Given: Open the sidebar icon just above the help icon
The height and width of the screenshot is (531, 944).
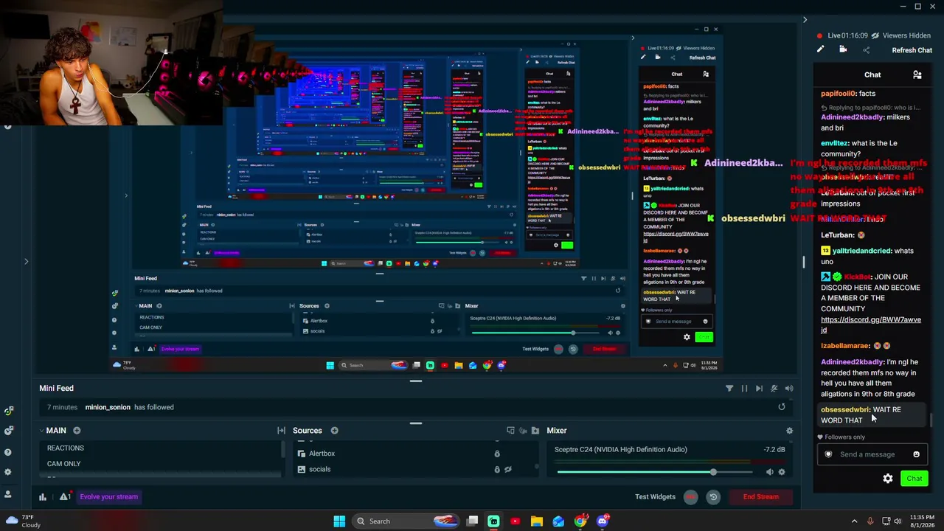Looking at the screenshot, I should [8, 430].
